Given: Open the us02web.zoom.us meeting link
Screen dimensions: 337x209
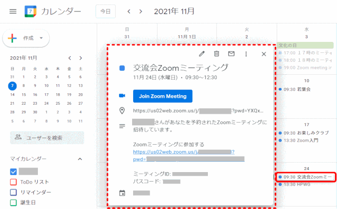Looking at the screenshot, I should (x=184, y=152).
